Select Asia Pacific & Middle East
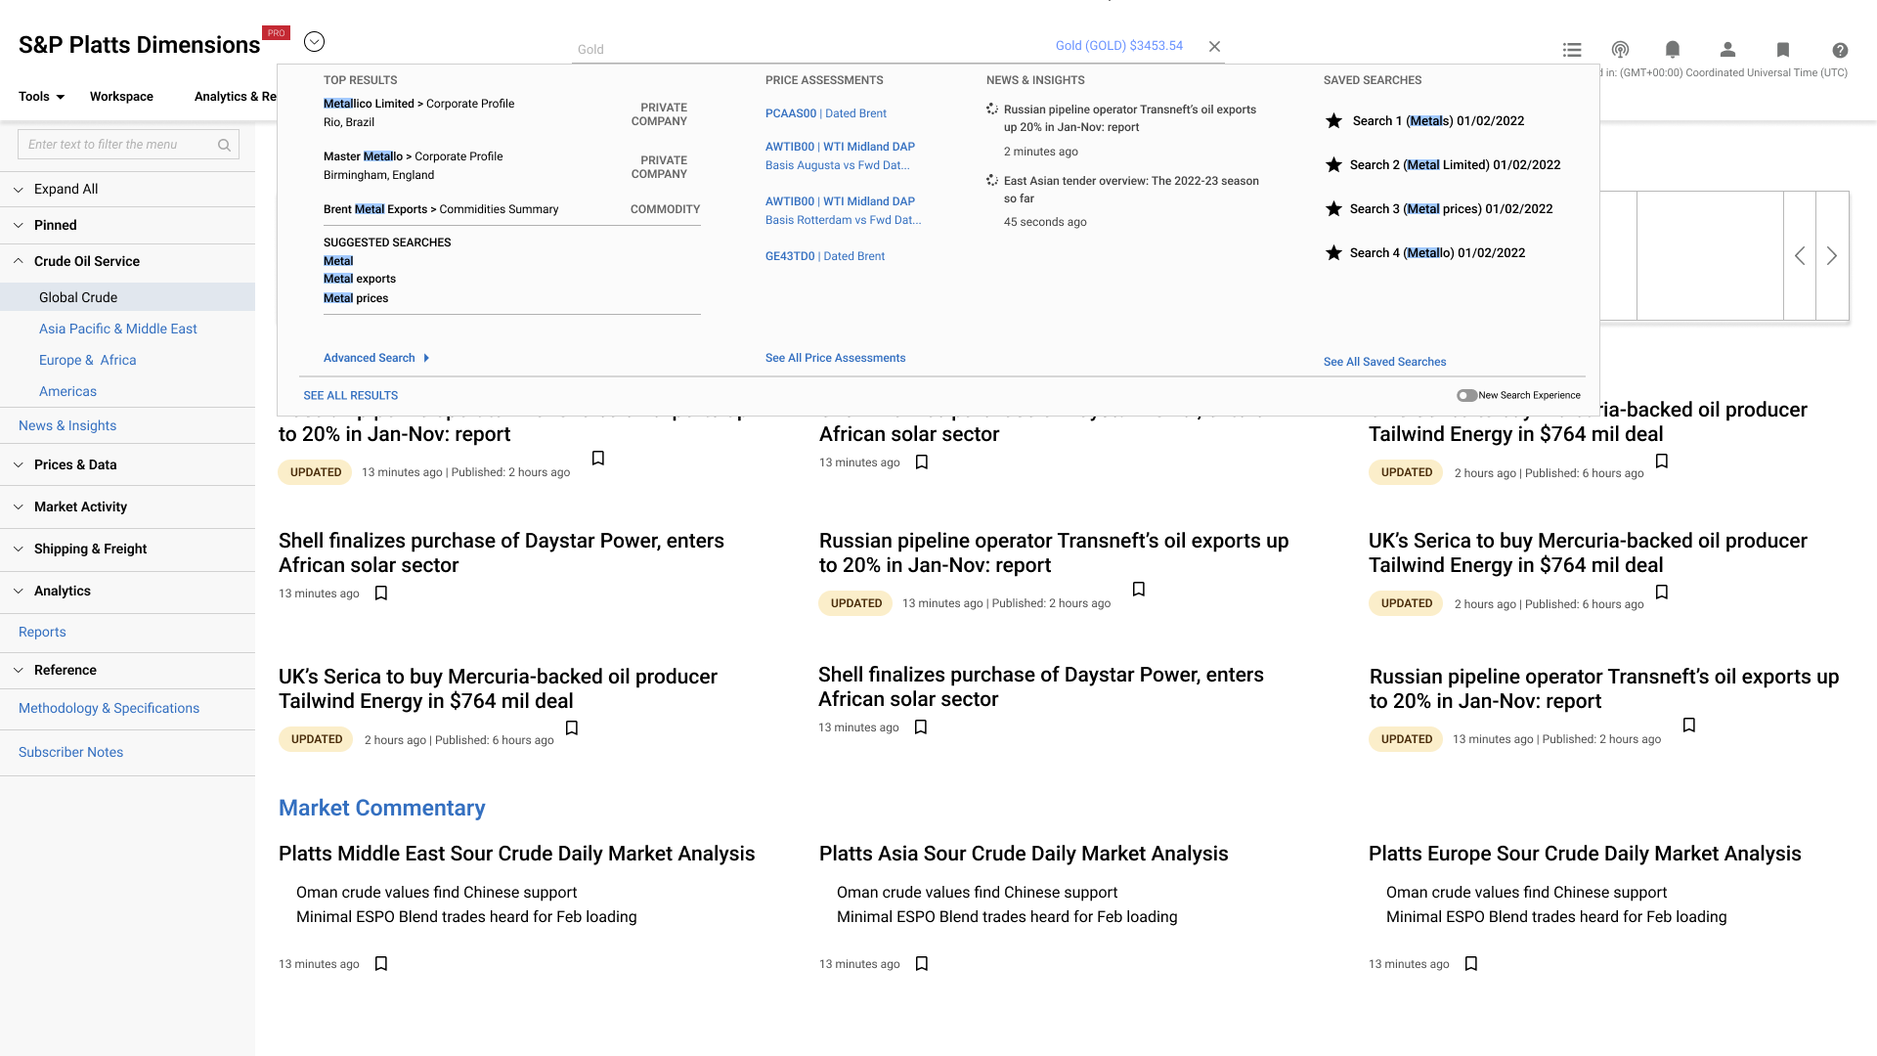 118,329
